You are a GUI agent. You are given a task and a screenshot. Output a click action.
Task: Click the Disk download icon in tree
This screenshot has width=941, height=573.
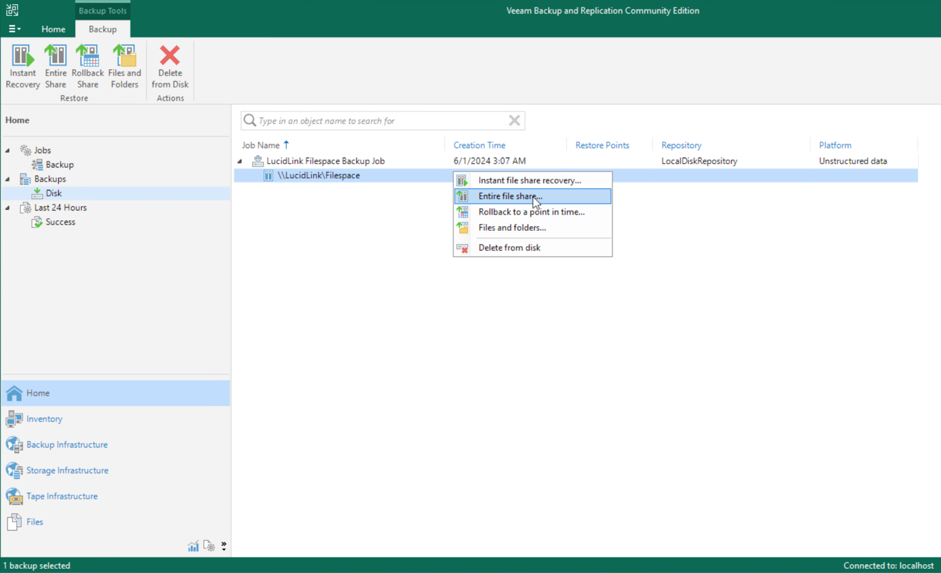pos(37,193)
